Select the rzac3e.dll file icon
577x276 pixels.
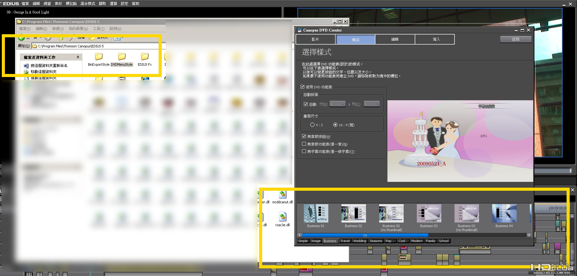pos(282,217)
